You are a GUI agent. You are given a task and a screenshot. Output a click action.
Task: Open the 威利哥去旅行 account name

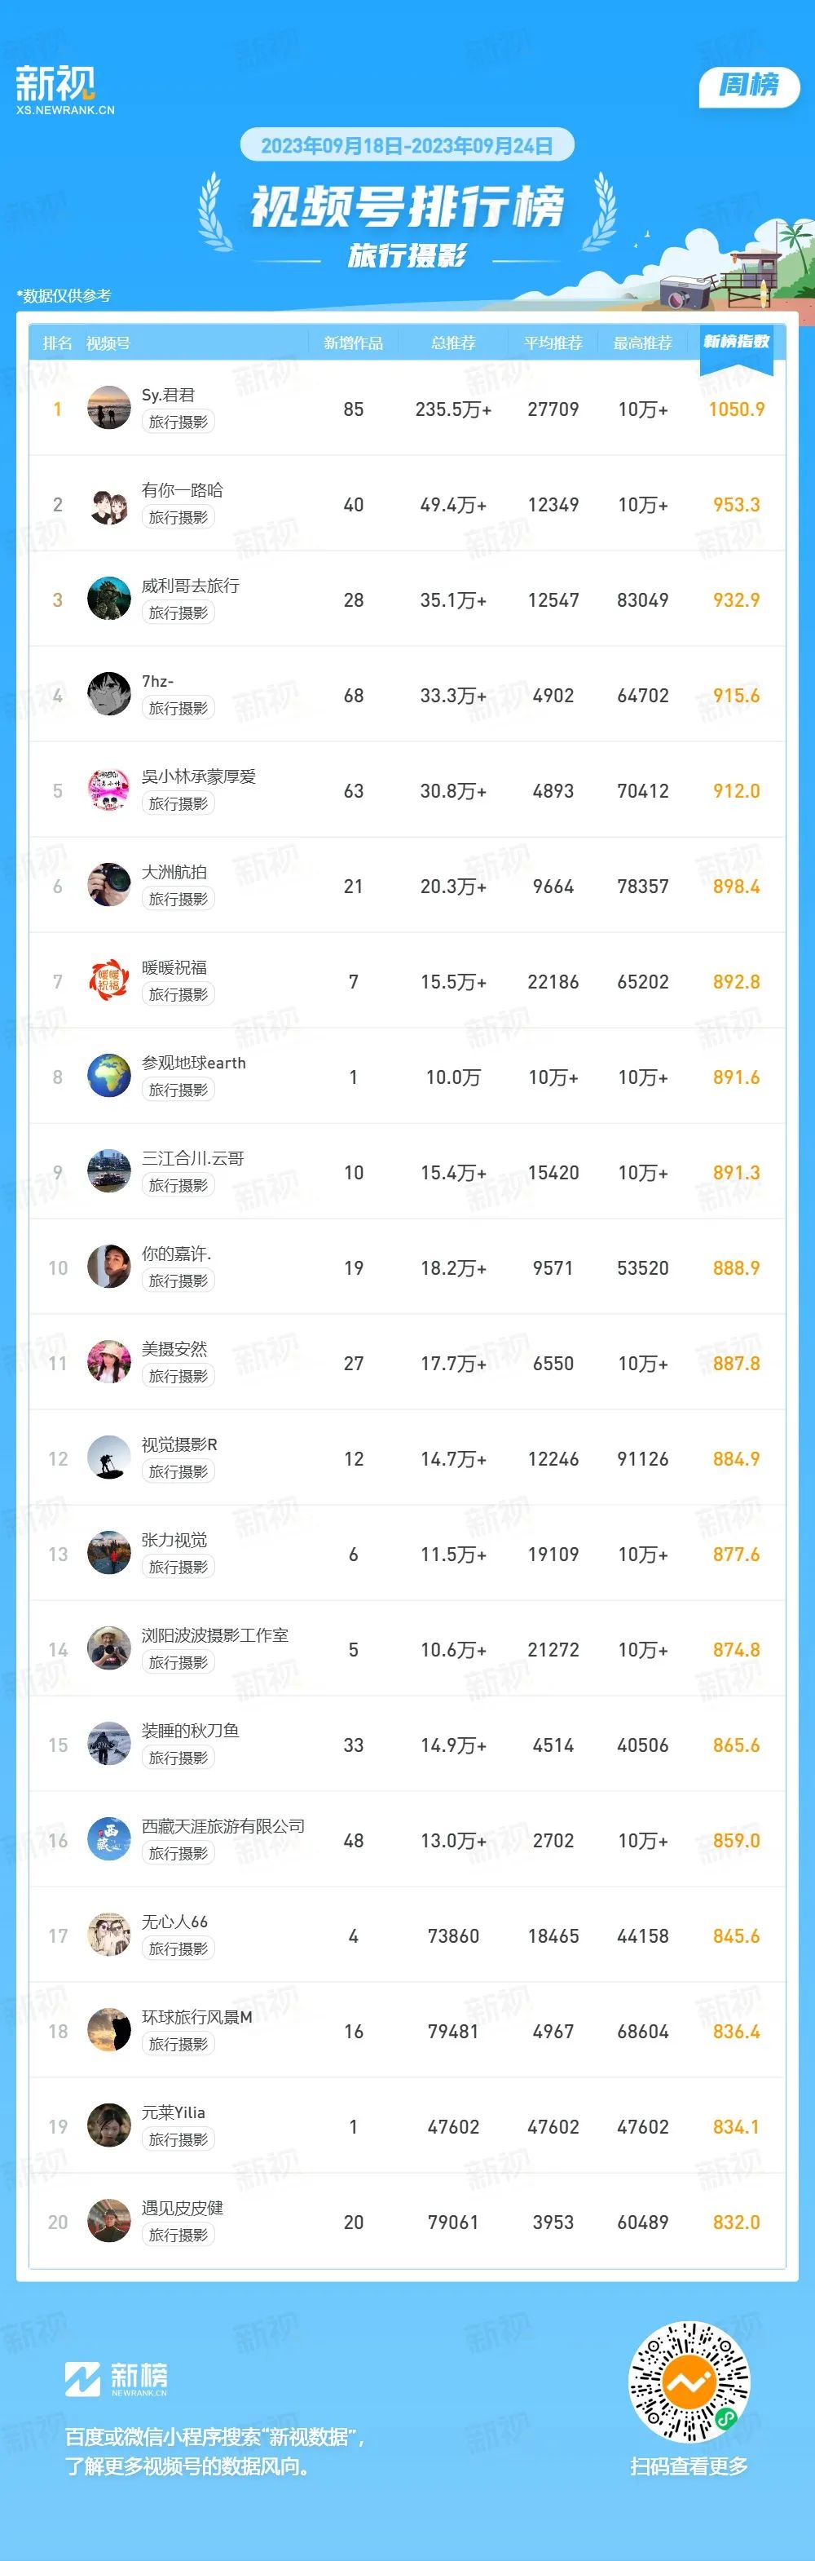tap(191, 586)
